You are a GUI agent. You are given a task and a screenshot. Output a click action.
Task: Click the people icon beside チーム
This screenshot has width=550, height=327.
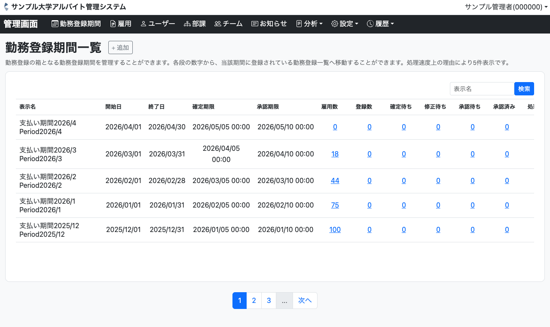coord(217,24)
